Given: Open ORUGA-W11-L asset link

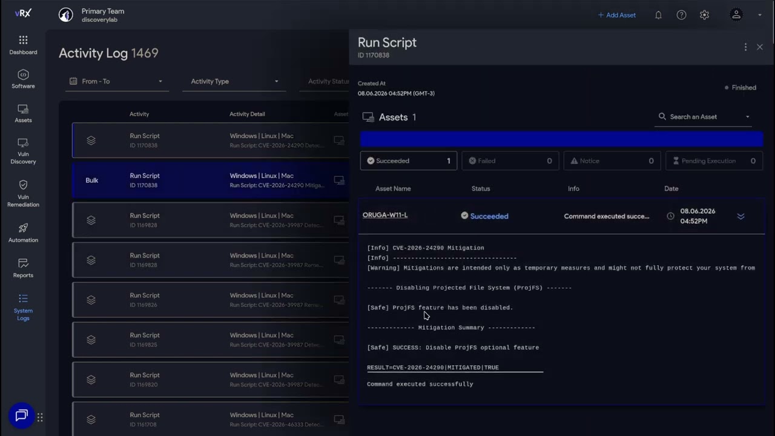Looking at the screenshot, I should pyautogui.click(x=385, y=215).
